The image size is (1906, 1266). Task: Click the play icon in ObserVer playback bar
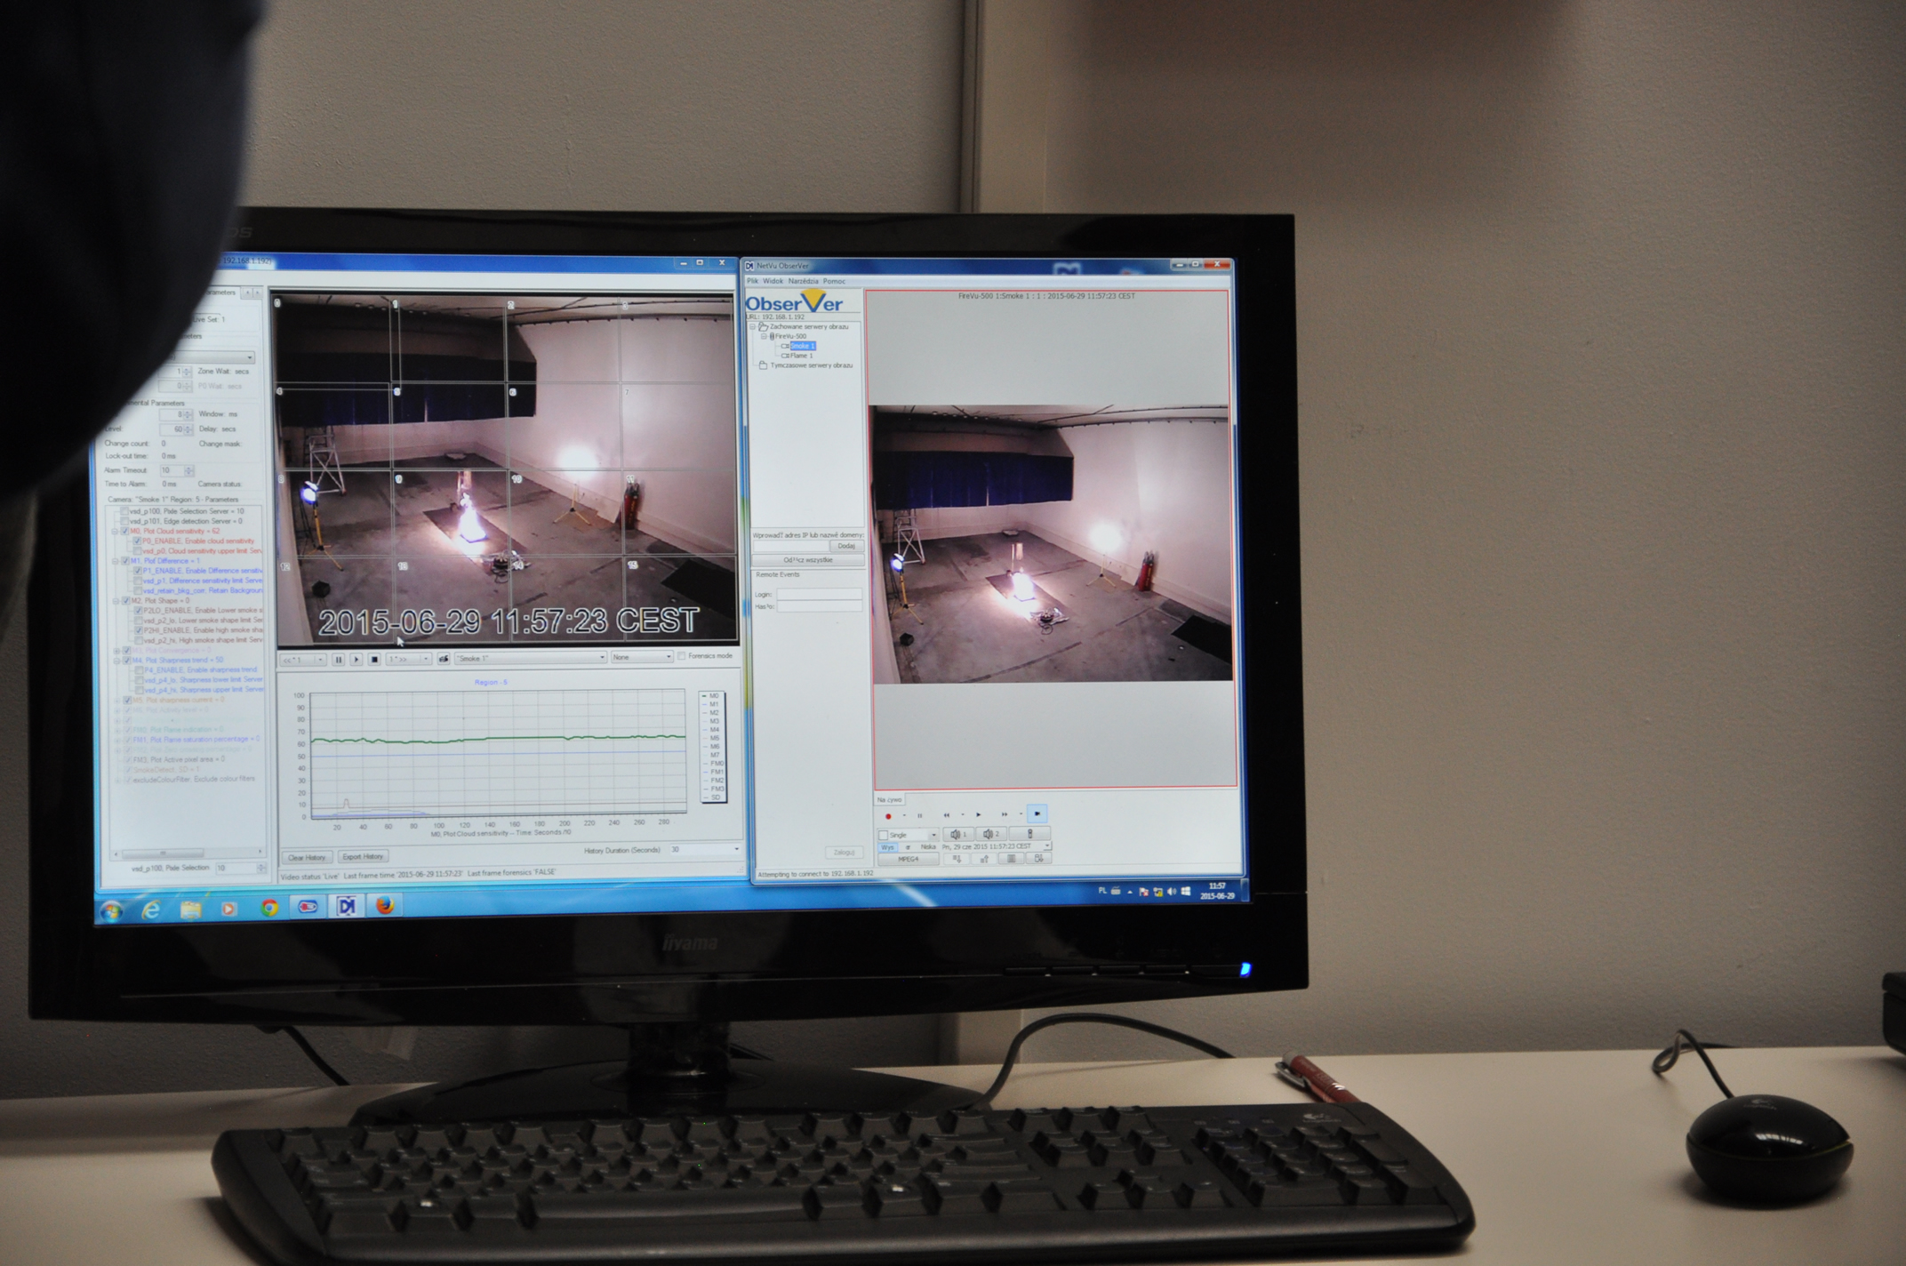click(978, 814)
